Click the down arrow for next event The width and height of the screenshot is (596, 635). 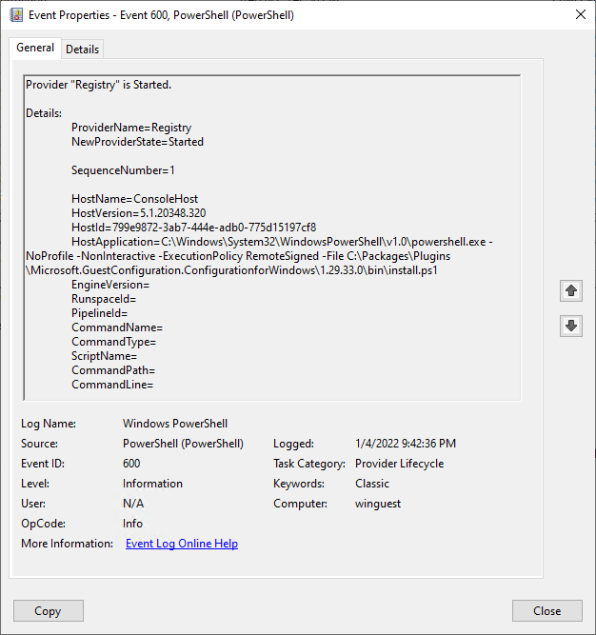(x=571, y=326)
